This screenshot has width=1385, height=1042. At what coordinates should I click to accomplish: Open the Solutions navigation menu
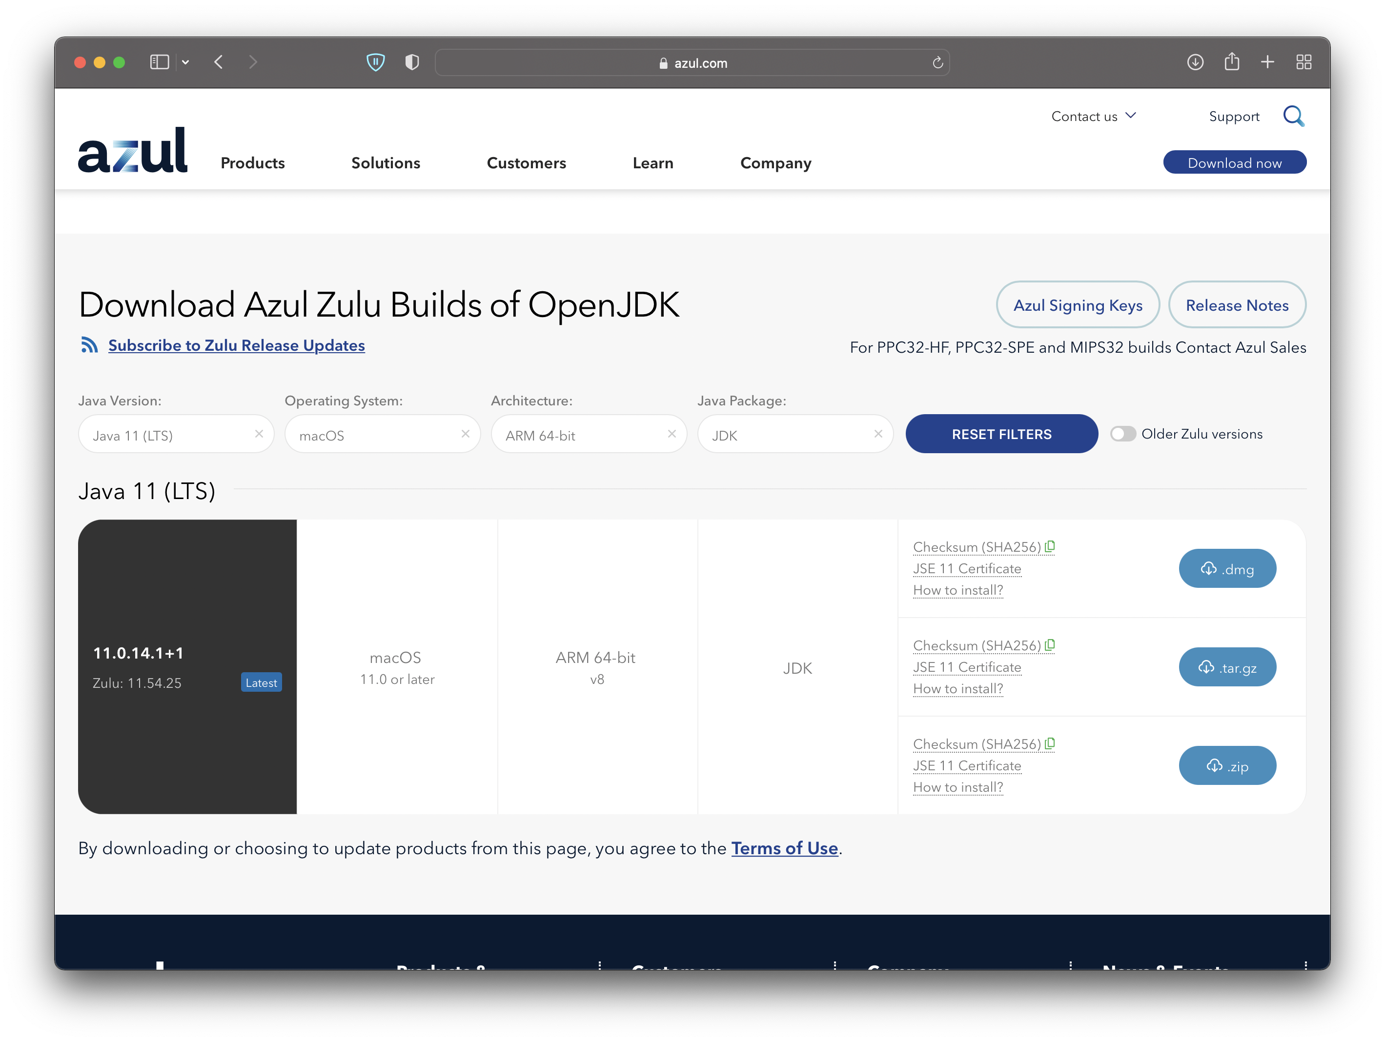tap(385, 163)
